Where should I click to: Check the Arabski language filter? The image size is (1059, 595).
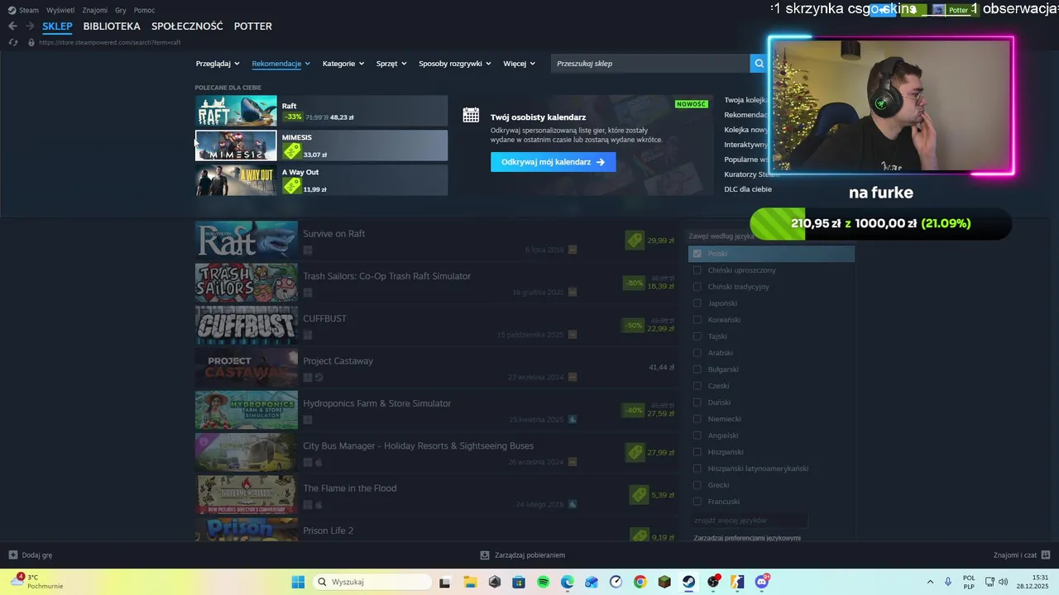[697, 353]
